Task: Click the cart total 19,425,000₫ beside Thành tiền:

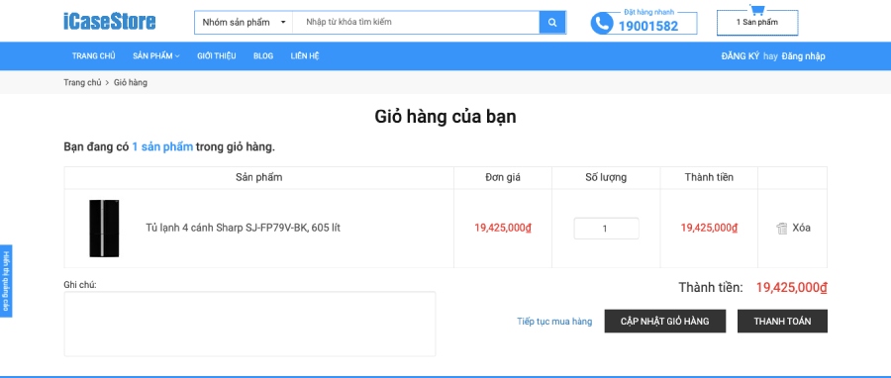Action: tap(792, 288)
